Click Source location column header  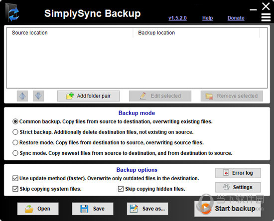click(x=70, y=33)
